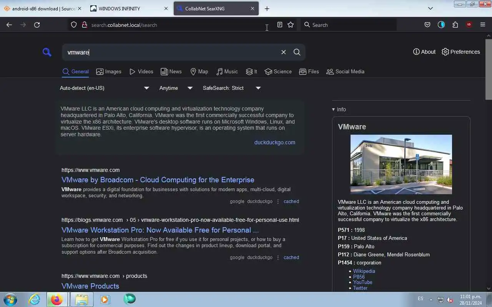Viewport: 492px width, 307px height.
Task: Open the Windows Start menu
Action: (x=10, y=299)
